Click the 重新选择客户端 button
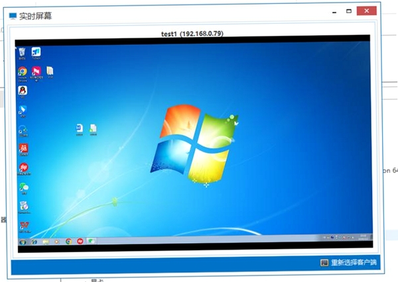Viewport: 398px width, 282px height. click(348, 263)
